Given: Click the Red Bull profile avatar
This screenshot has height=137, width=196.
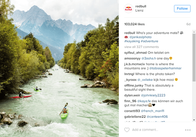Looking at the screenshot, I should tap(129, 8).
